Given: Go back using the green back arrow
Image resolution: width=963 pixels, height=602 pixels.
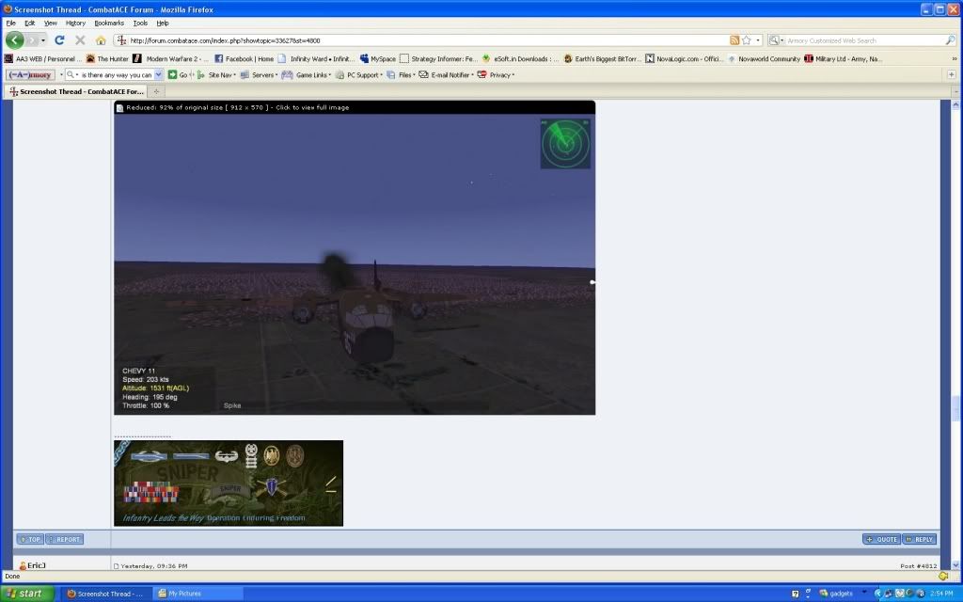Looking at the screenshot, I should coord(15,40).
